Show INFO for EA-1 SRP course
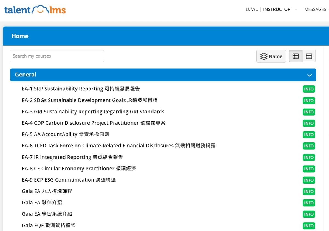The height and width of the screenshot is (231, 329). pyautogui.click(x=309, y=89)
